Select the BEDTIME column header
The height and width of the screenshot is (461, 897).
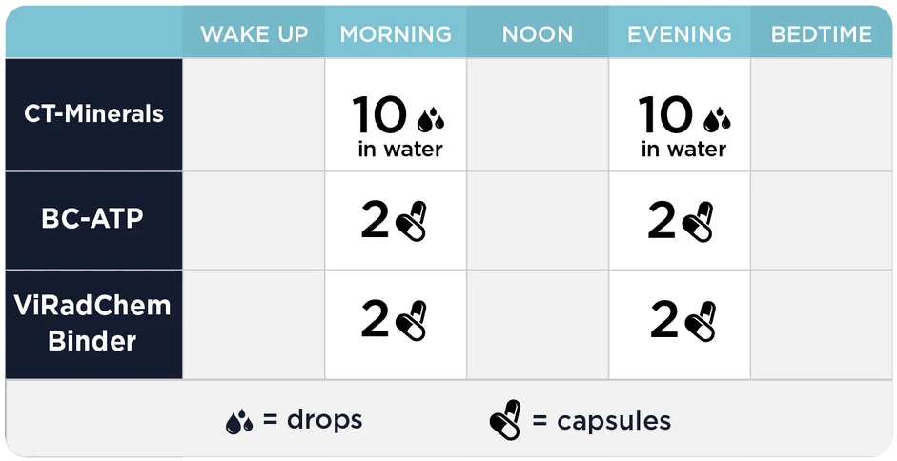(x=822, y=34)
